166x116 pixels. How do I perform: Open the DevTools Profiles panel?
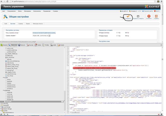tap(46, 45)
